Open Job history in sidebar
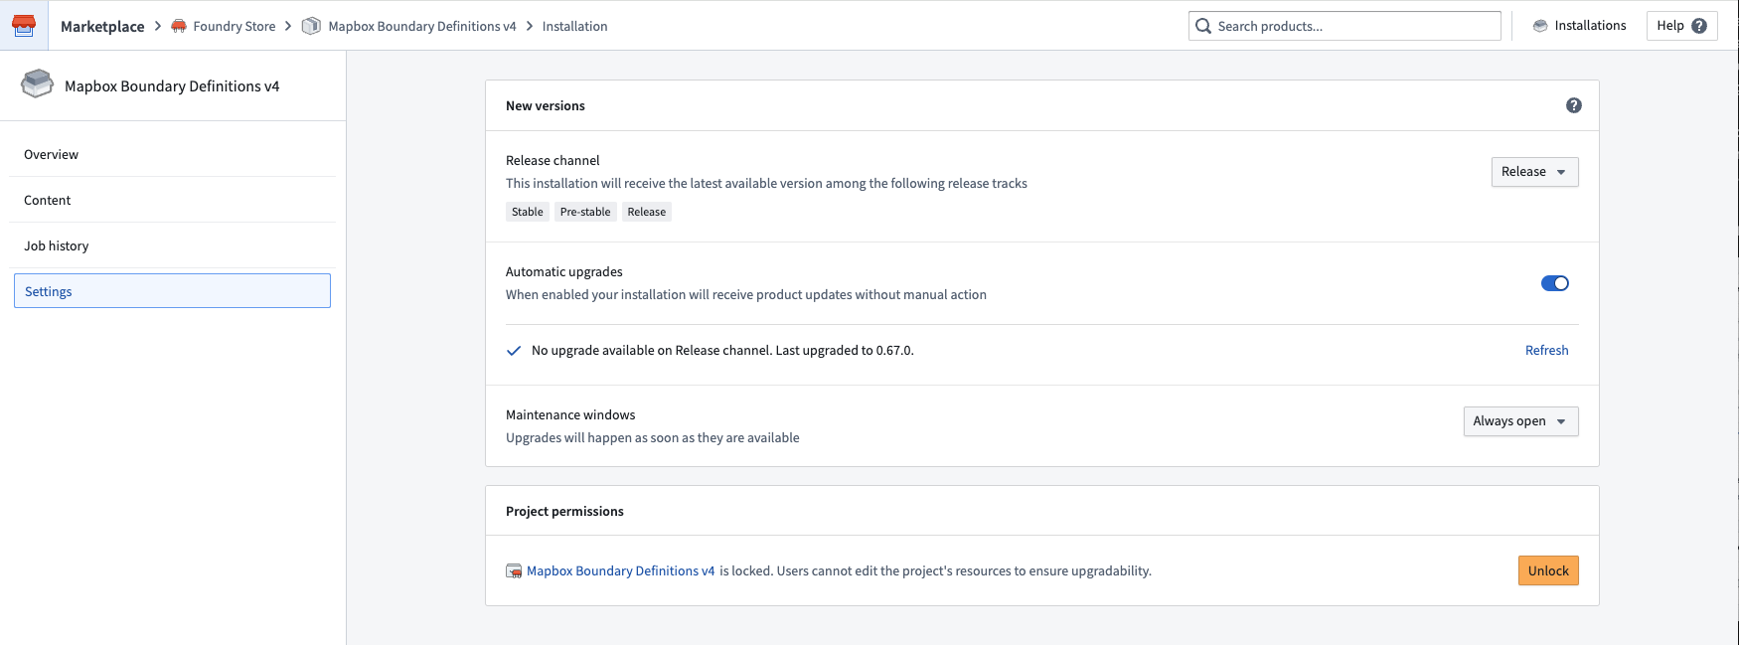The width and height of the screenshot is (1739, 645). pos(173,245)
